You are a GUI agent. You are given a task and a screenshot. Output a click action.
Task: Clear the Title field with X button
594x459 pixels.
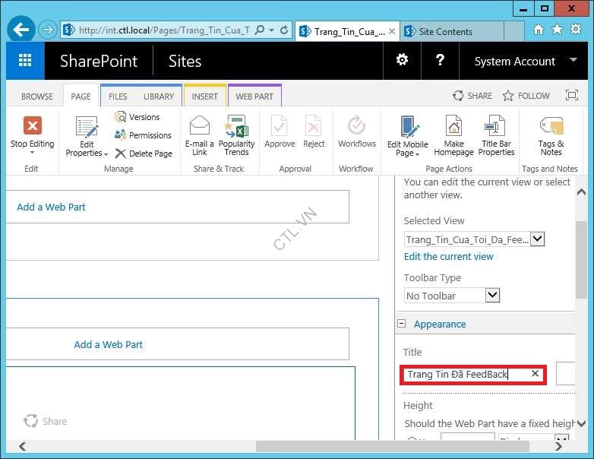pos(535,374)
